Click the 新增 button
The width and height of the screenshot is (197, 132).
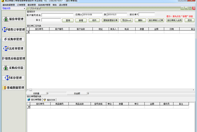click(81, 20)
